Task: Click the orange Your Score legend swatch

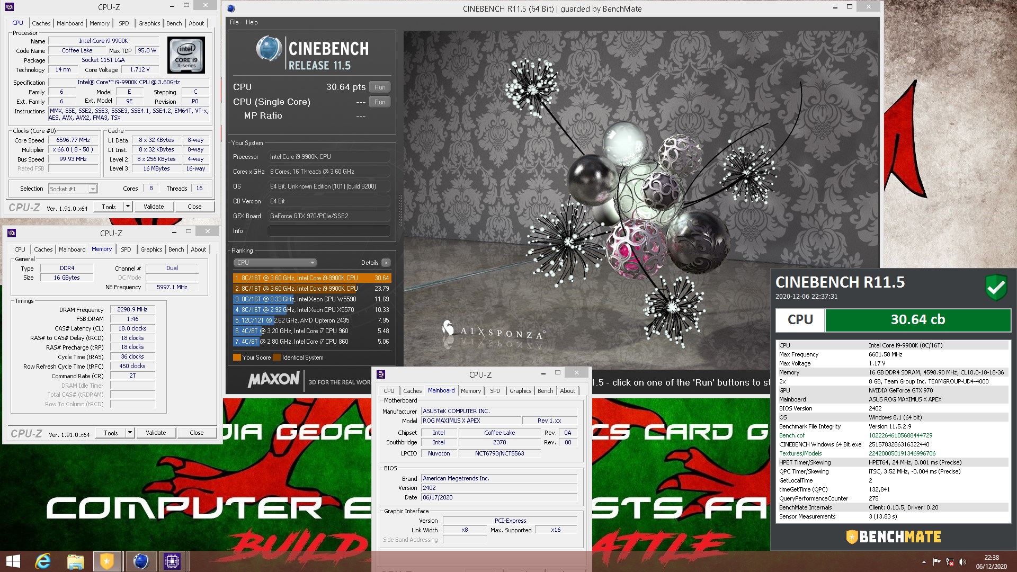Action: [x=237, y=358]
